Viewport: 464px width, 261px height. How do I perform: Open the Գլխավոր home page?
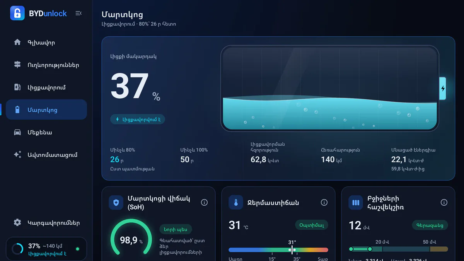tap(46, 43)
